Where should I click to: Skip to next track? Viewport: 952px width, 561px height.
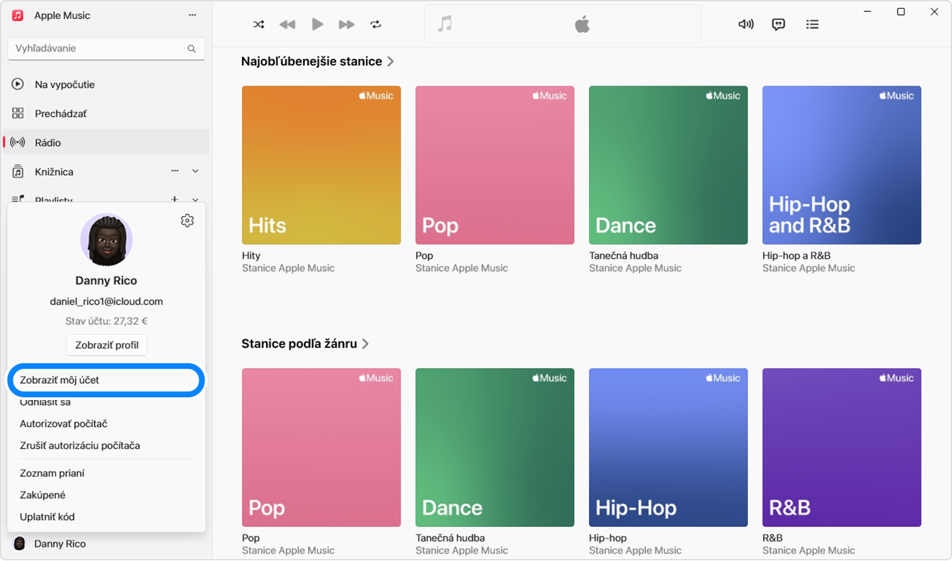[347, 24]
